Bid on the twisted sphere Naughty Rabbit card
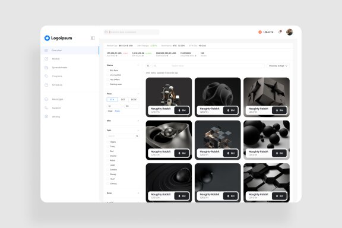 [230, 110]
